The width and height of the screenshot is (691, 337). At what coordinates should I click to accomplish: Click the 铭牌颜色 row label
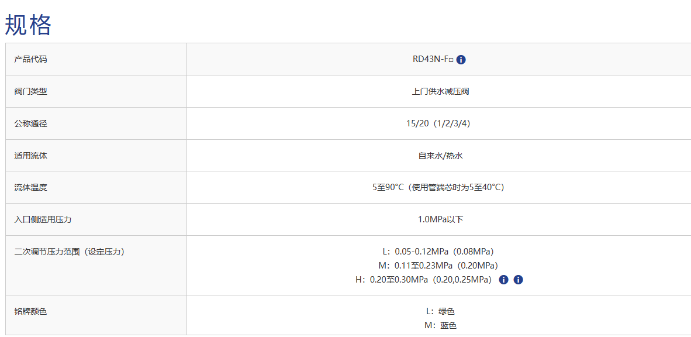(x=30, y=311)
